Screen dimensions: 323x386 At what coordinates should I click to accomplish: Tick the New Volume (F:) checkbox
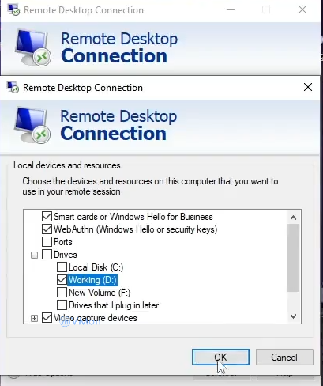click(x=62, y=293)
